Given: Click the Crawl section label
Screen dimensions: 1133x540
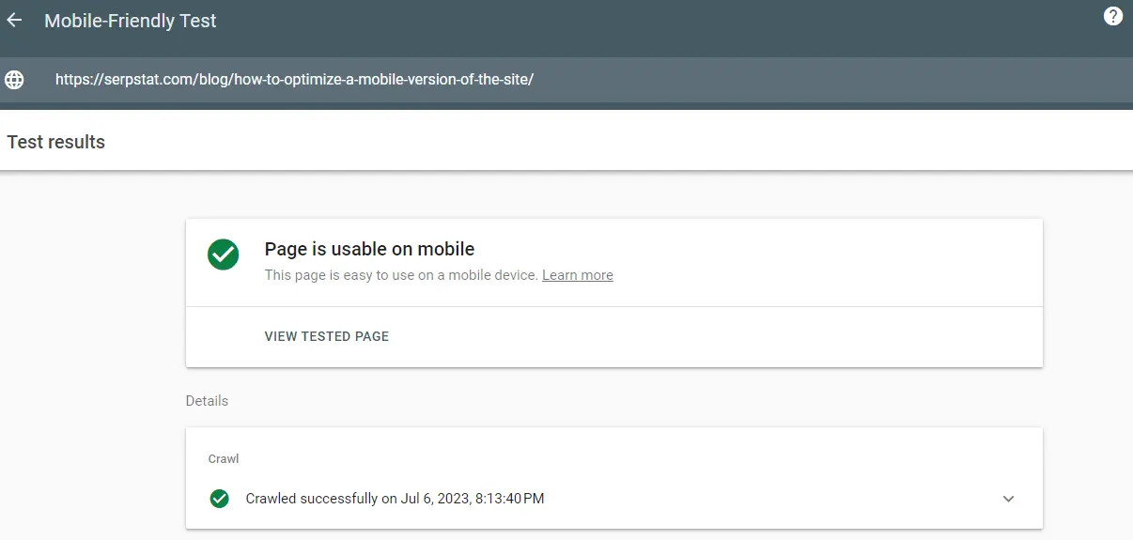Looking at the screenshot, I should pyautogui.click(x=224, y=459).
